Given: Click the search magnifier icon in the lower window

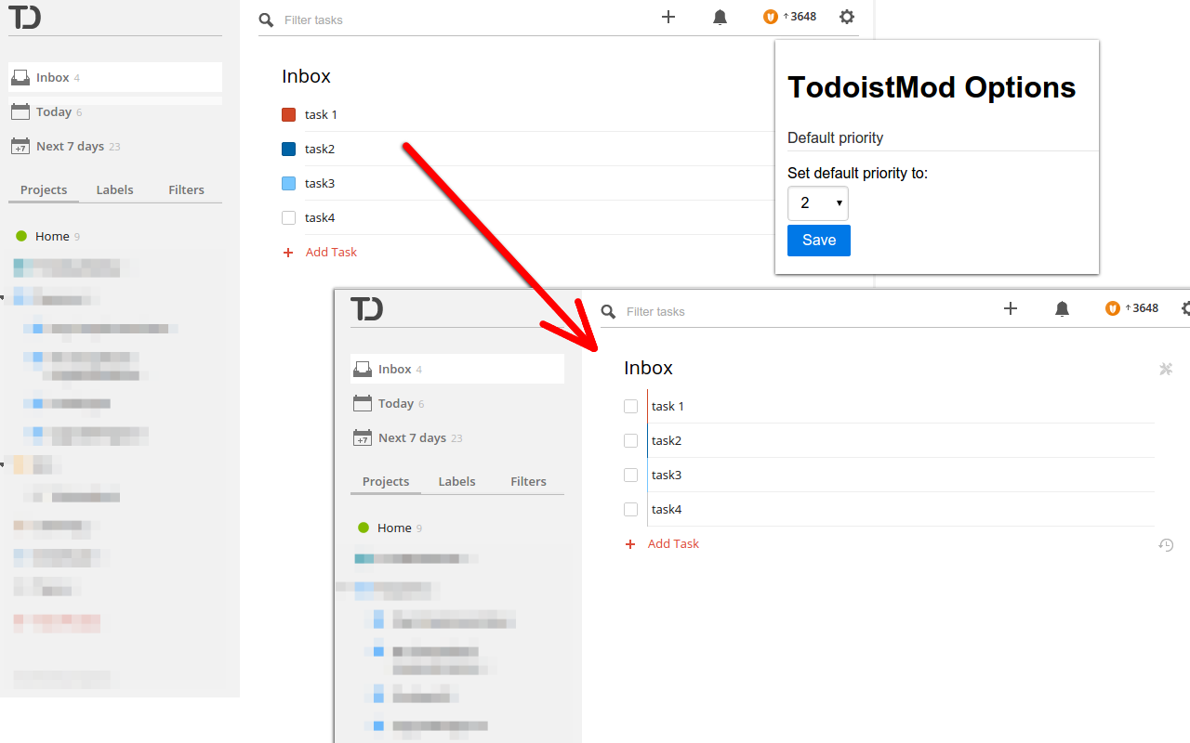Looking at the screenshot, I should pyautogui.click(x=609, y=311).
